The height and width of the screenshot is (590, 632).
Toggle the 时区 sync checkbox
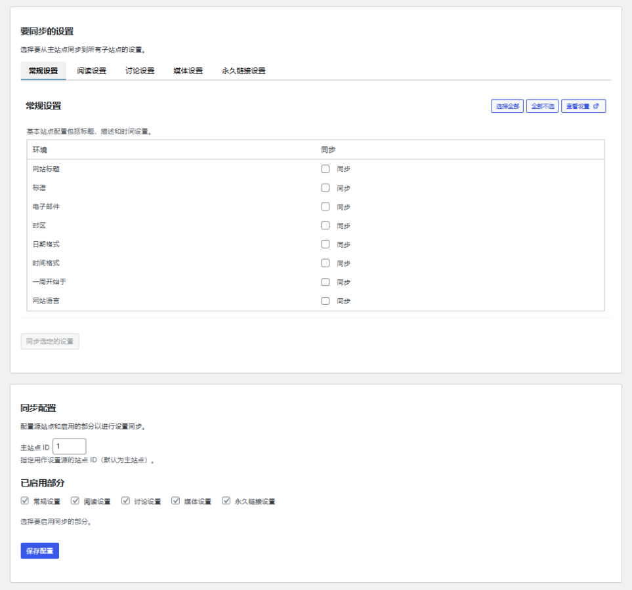coord(326,226)
